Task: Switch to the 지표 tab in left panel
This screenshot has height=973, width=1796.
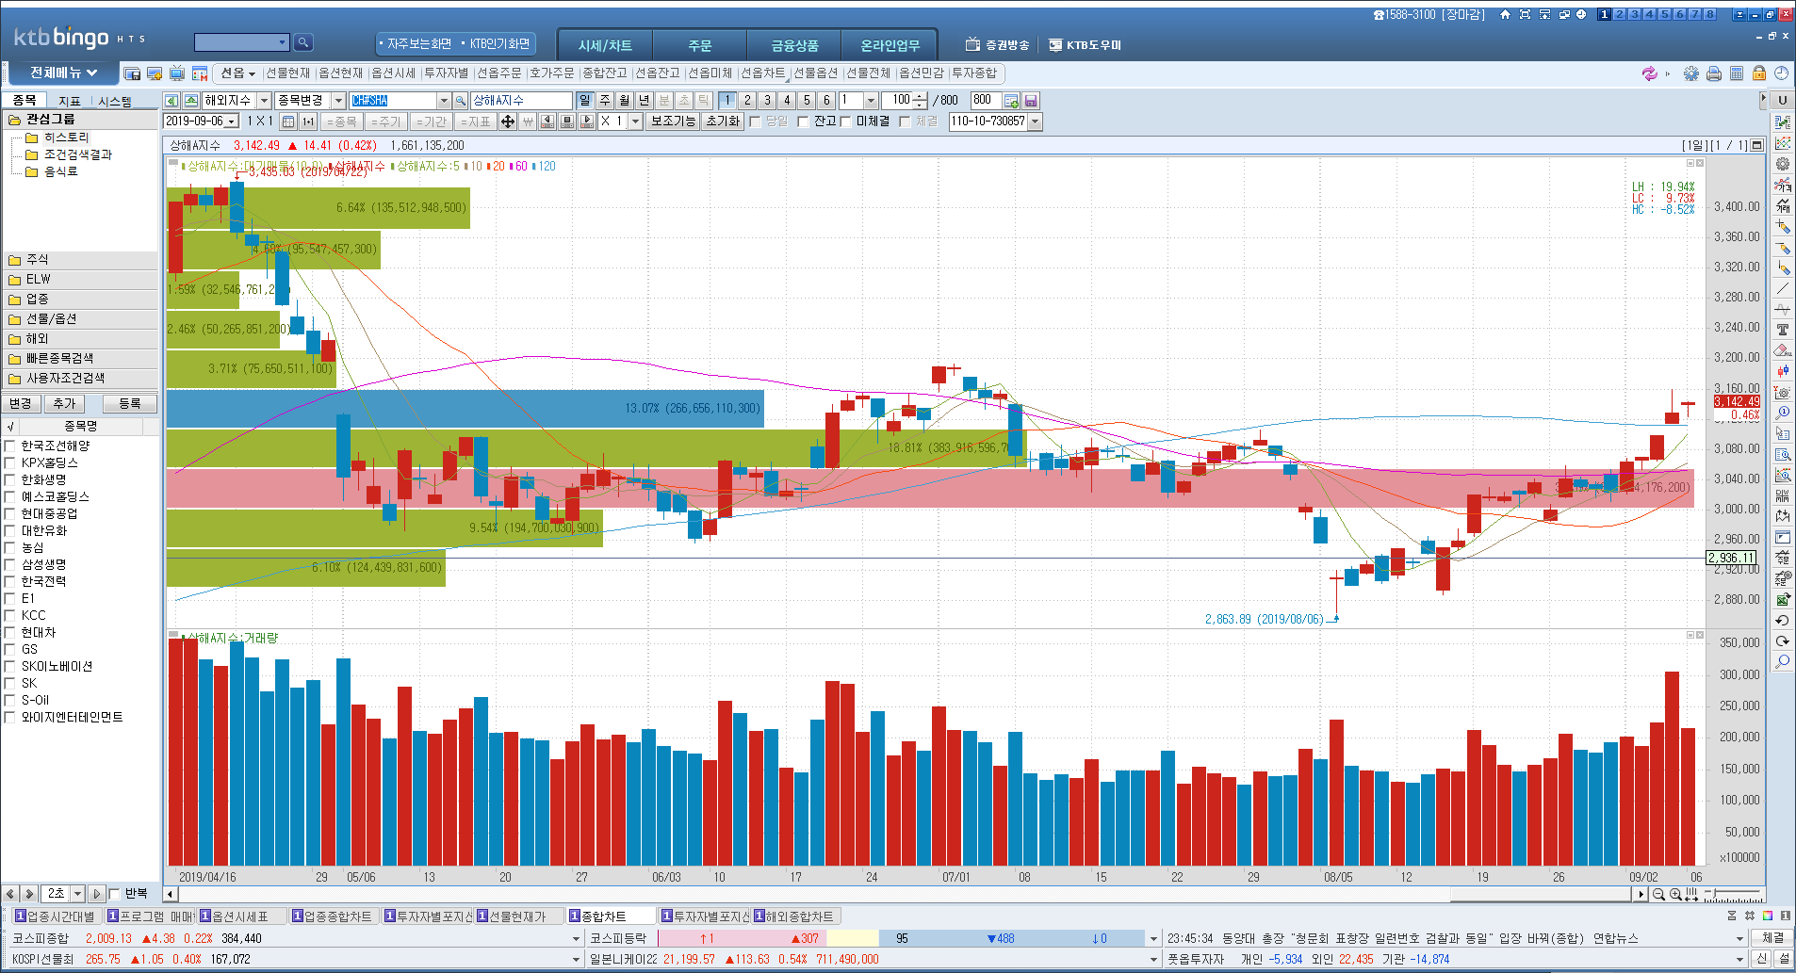Action: point(69,101)
